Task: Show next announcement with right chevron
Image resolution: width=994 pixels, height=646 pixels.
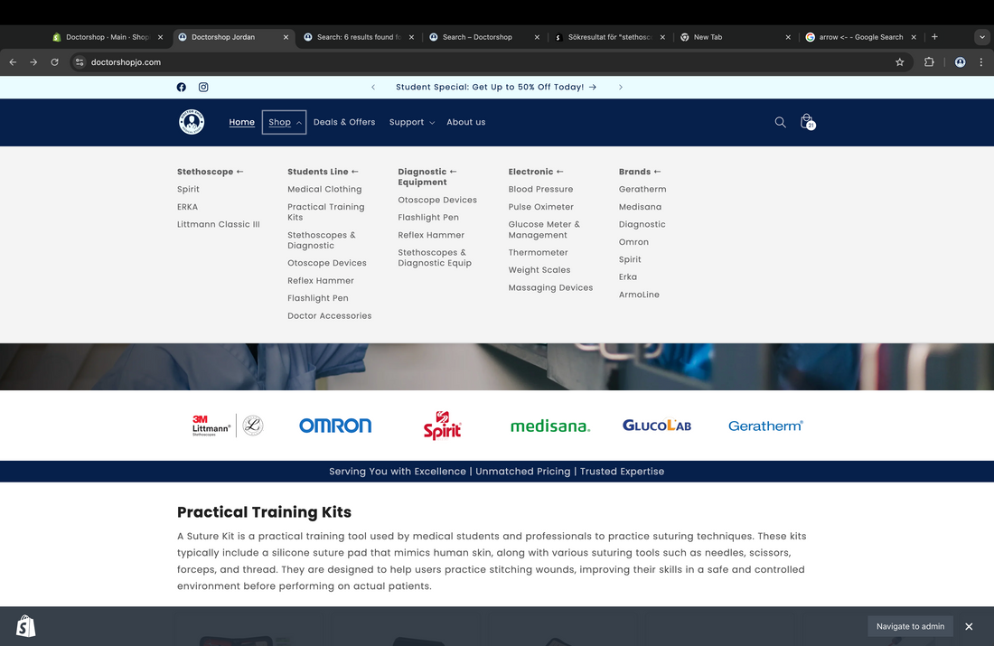Action: coord(621,87)
